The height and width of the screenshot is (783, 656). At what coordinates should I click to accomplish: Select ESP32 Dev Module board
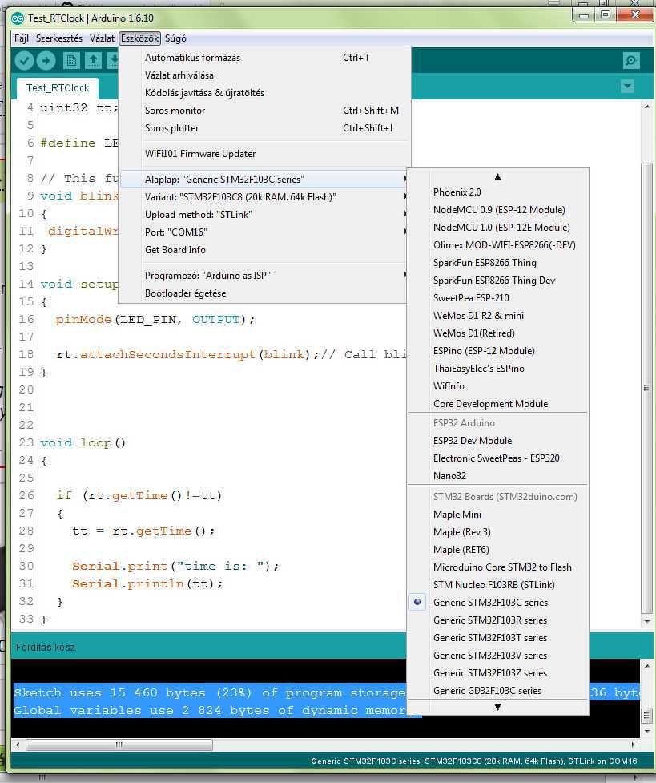point(497,441)
